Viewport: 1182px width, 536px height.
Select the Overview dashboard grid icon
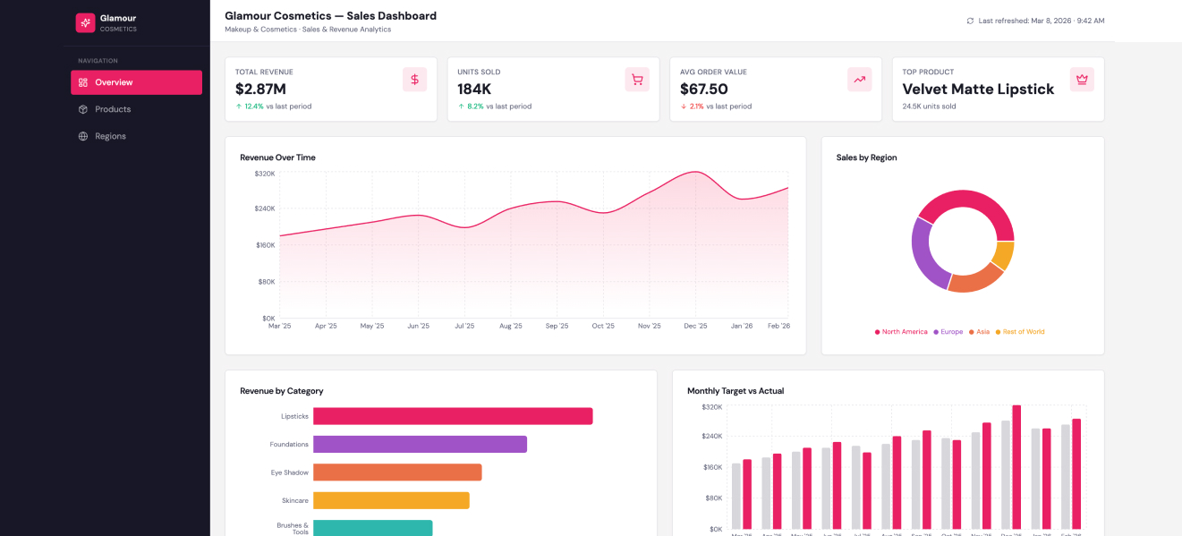(84, 81)
